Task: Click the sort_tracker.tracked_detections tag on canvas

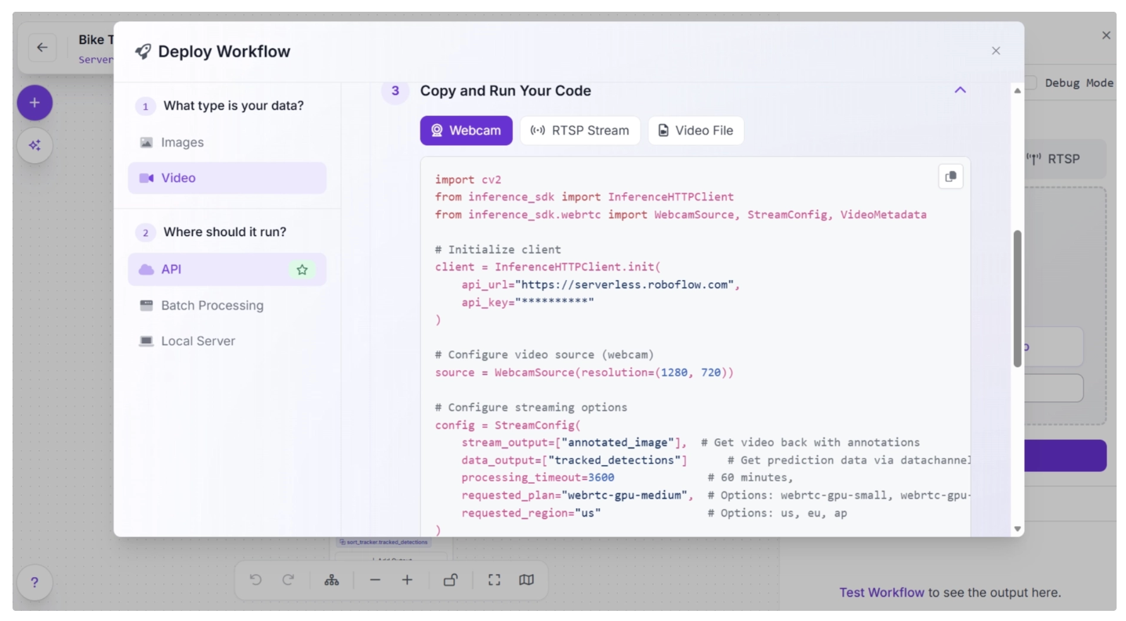Action: pos(383,542)
